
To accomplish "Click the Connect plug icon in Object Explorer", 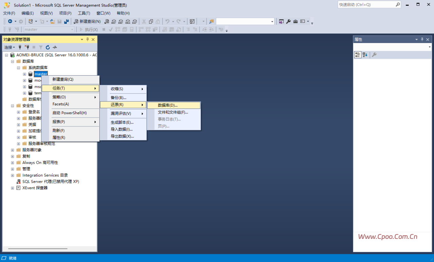I will 20,47.
